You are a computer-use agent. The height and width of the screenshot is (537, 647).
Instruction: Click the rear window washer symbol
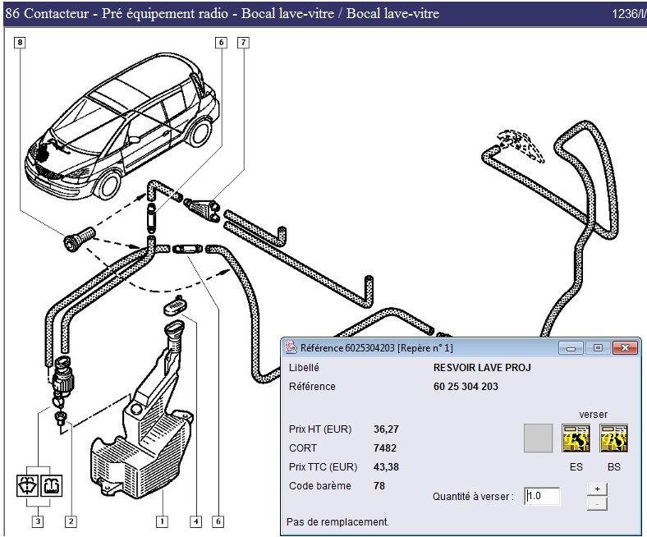(x=50, y=484)
